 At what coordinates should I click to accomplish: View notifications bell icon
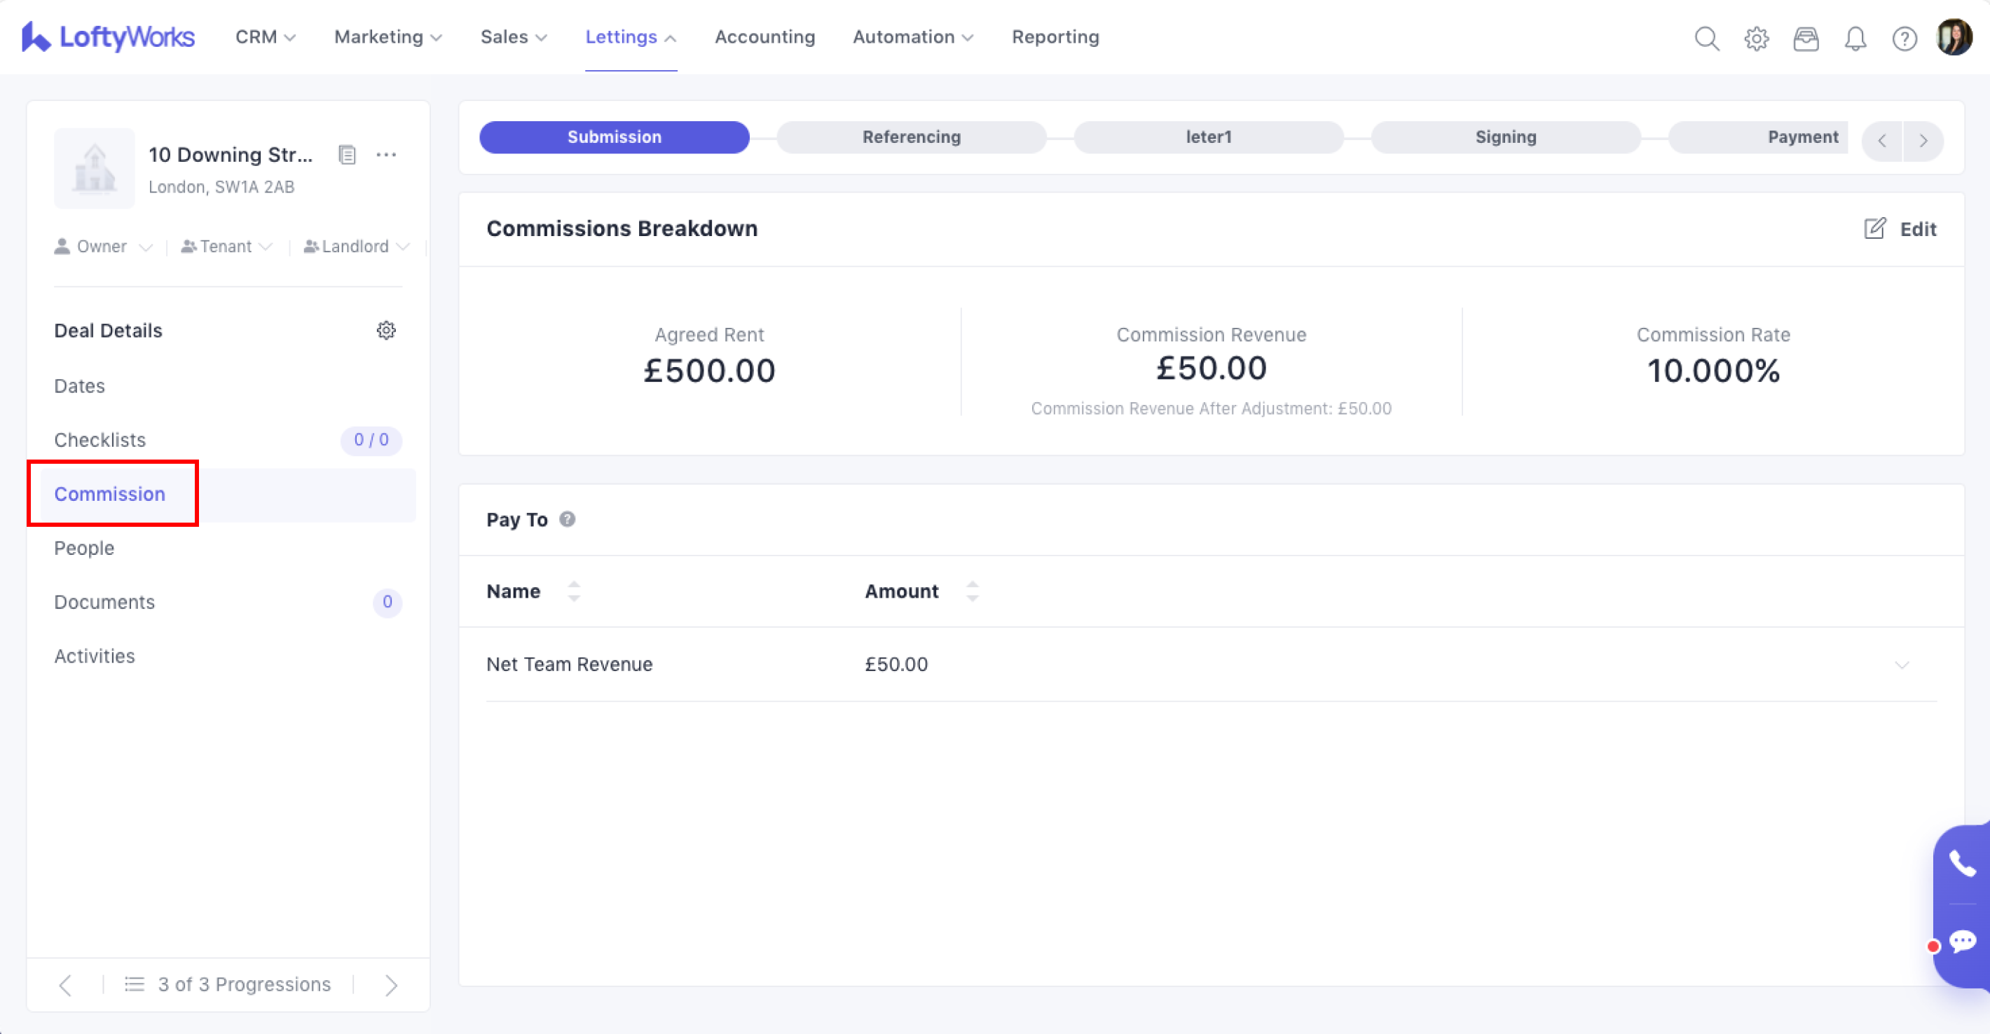tap(1855, 38)
